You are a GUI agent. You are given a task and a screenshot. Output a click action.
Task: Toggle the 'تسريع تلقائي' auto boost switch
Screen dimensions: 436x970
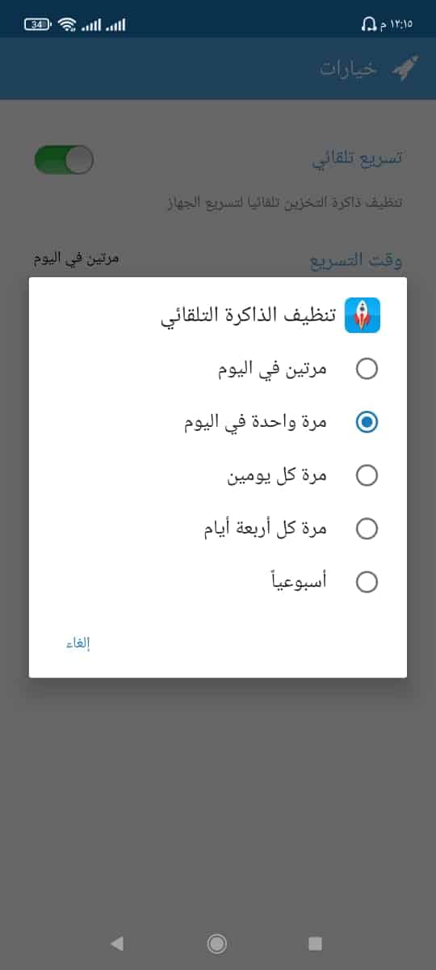click(64, 159)
